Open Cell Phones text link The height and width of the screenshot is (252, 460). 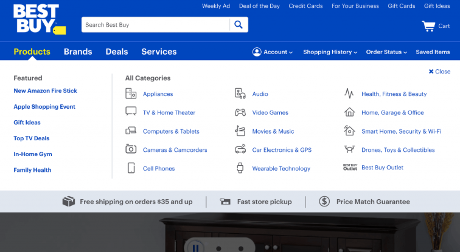159,169
